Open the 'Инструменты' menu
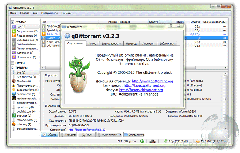This screenshot has height=153, width=240. [49, 13]
